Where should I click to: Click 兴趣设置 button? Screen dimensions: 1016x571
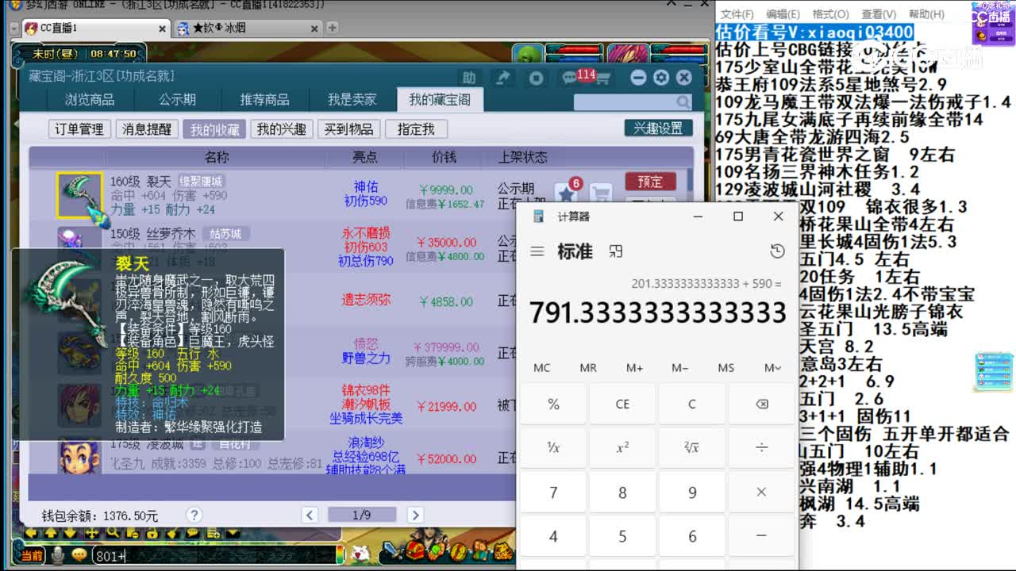point(658,128)
